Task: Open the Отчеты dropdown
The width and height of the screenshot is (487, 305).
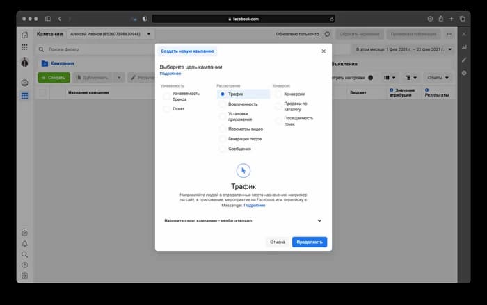Action: 438,78
